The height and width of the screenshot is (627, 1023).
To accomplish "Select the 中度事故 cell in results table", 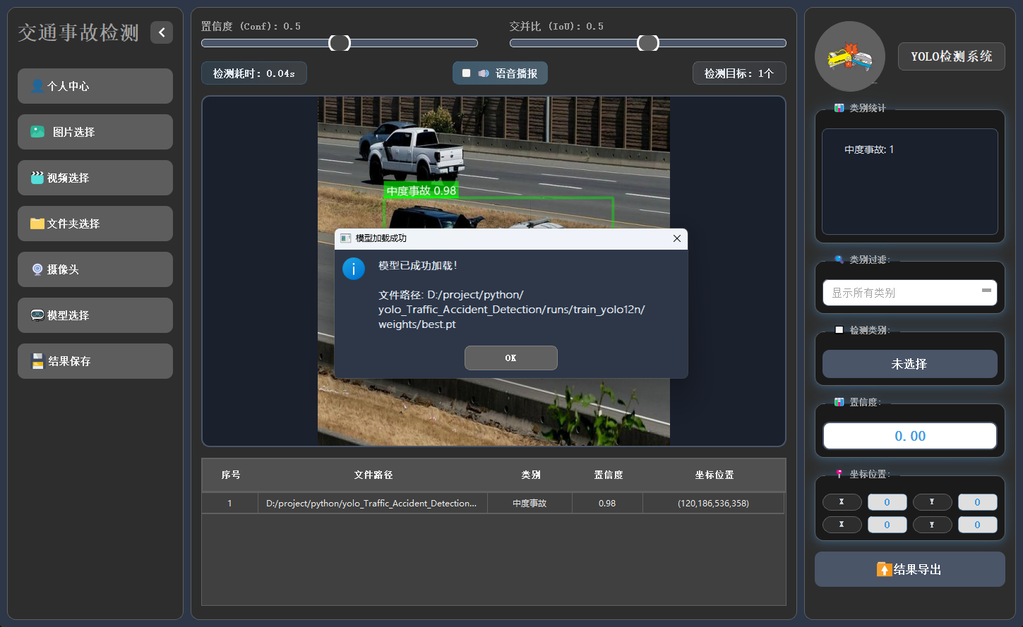I will tap(530, 503).
